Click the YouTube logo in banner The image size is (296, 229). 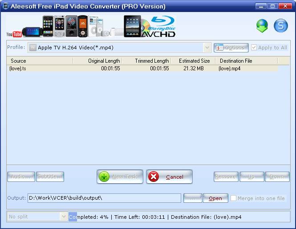pos(14,34)
